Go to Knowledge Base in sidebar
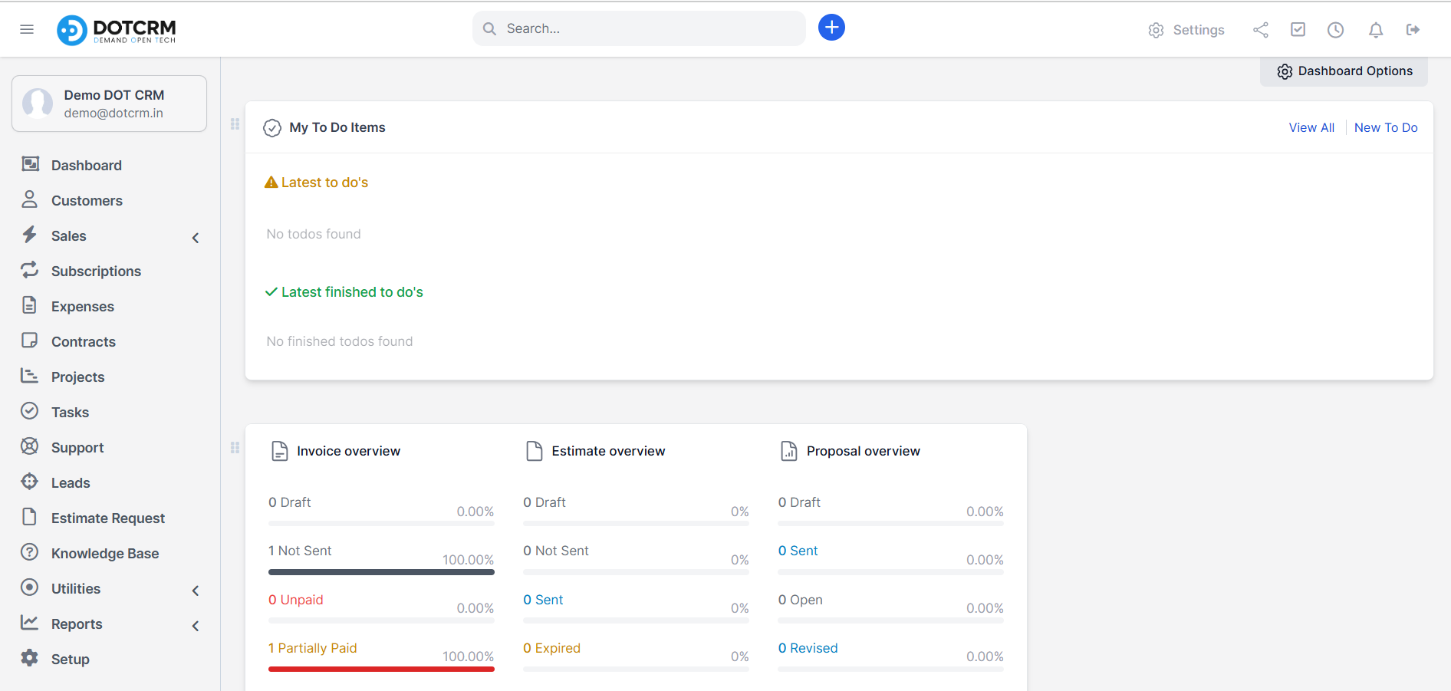Image resolution: width=1451 pixels, height=691 pixels. 105,554
